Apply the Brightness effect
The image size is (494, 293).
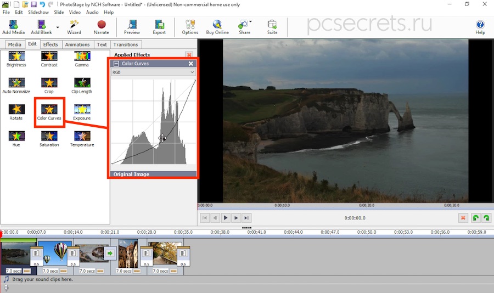click(16, 59)
